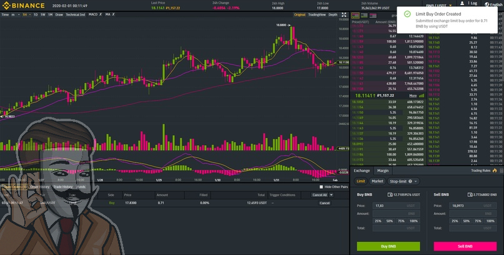Select the 1D chart interval
Screen dimensions: 504x255
[x=36, y=15]
